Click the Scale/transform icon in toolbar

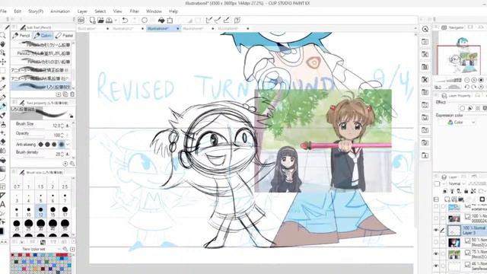[170, 21]
